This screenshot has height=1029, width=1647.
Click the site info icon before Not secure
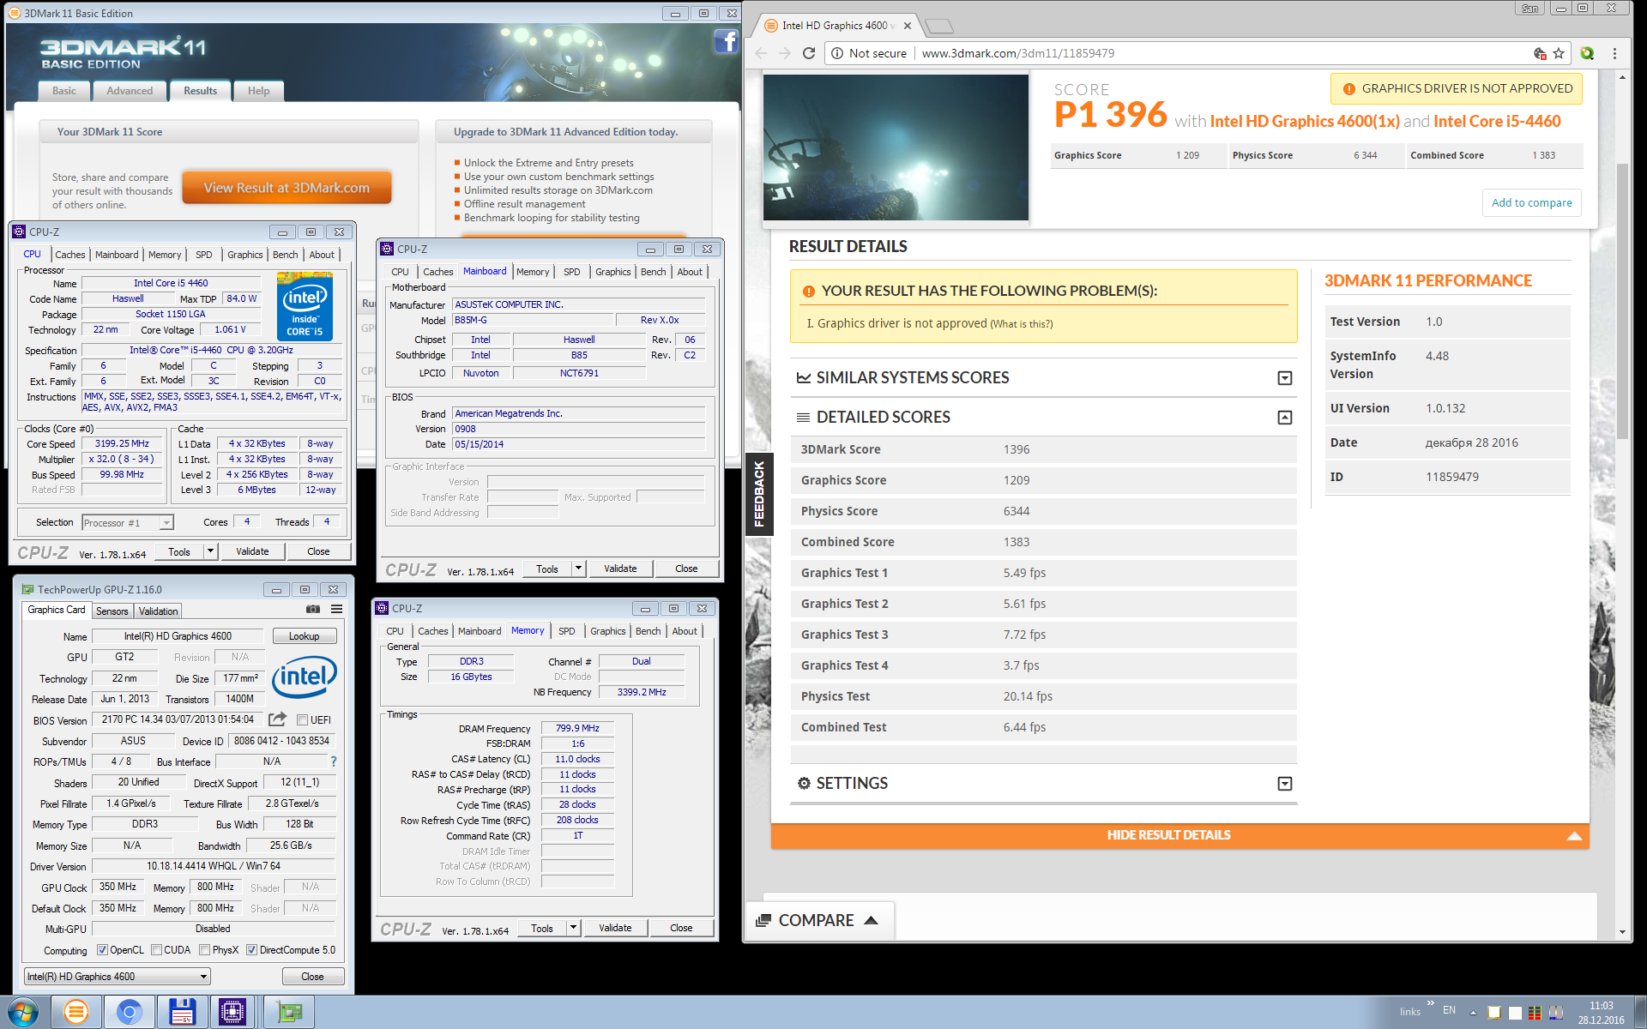(837, 53)
